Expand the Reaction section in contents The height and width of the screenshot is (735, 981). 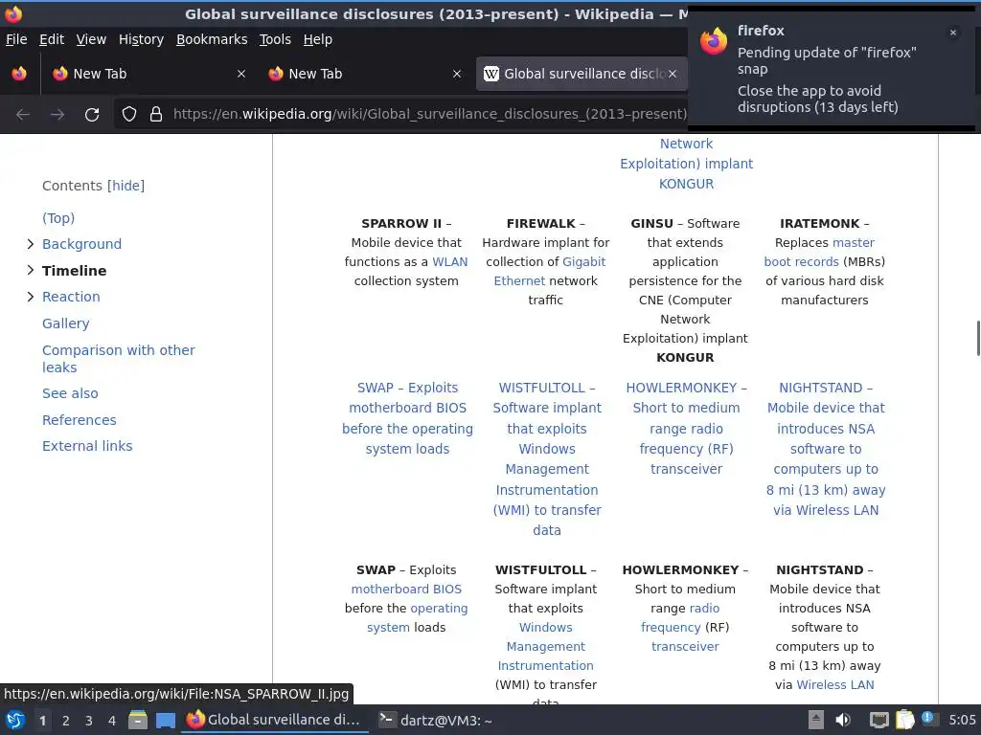click(30, 297)
